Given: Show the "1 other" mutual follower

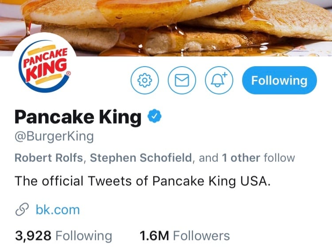Looking at the screenshot, I should coord(242,158).
